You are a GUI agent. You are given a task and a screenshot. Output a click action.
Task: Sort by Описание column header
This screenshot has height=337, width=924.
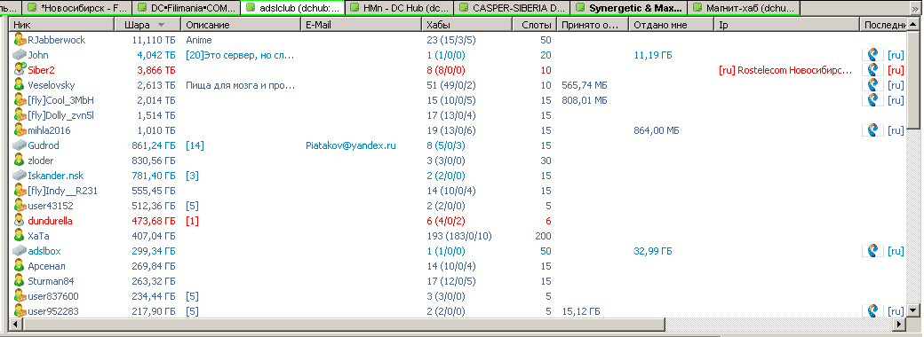[241, 25]
